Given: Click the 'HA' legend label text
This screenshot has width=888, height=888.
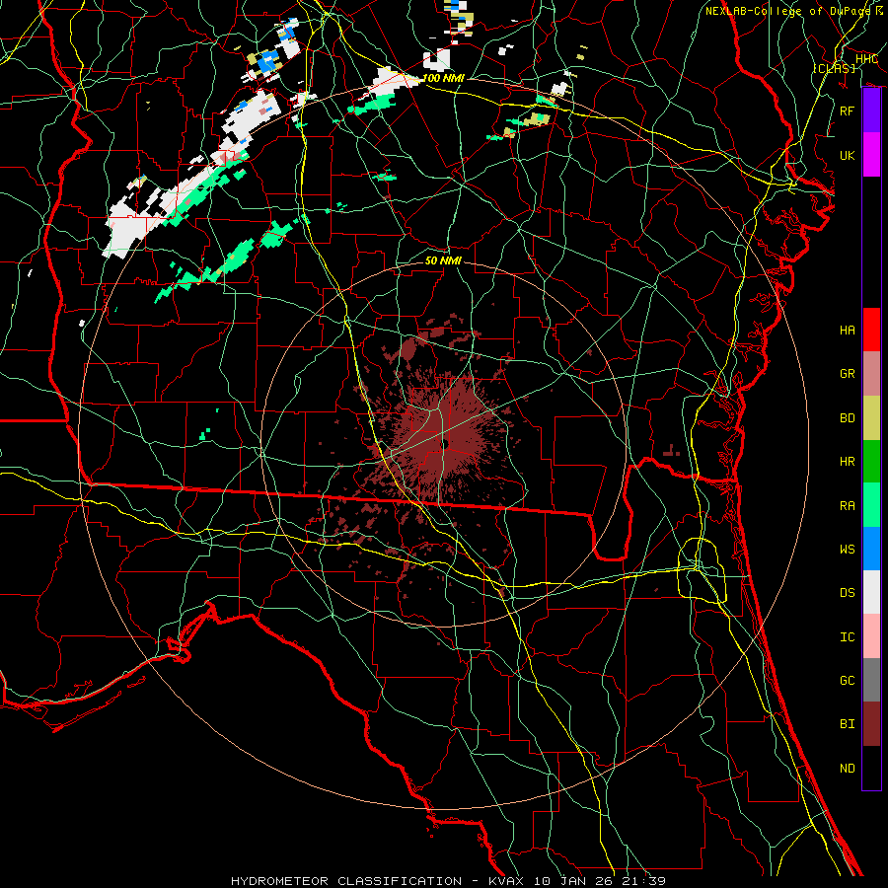Looking at the screenshot, I should [848, 331].
